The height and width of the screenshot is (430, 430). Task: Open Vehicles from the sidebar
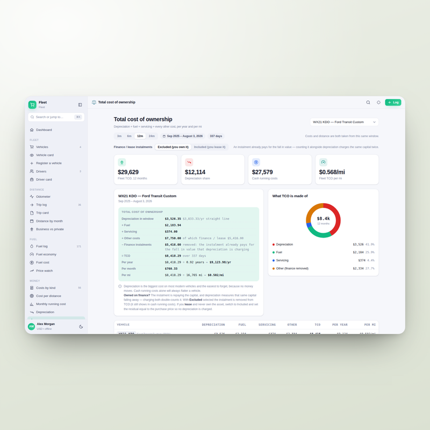click(56, 147)
